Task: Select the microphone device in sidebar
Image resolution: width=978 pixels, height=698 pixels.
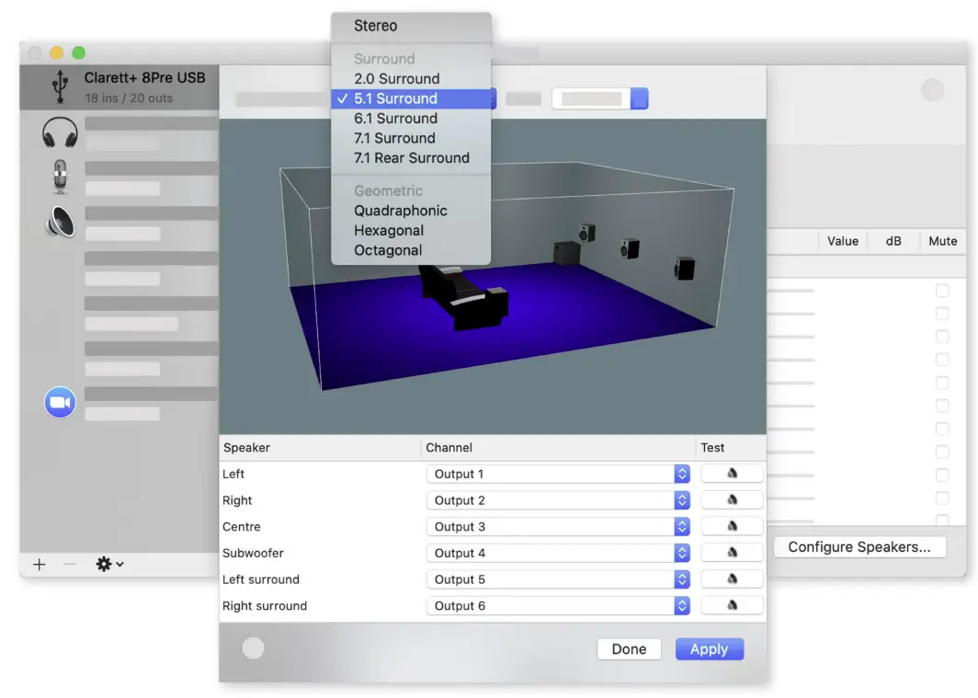Action: pyautogui.click(x=60, y=177)
